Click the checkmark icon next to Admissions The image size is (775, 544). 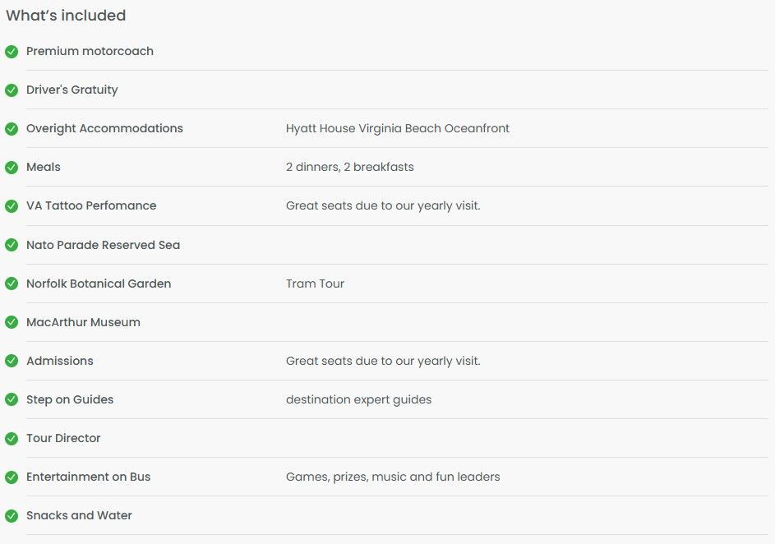click(12, 361)
